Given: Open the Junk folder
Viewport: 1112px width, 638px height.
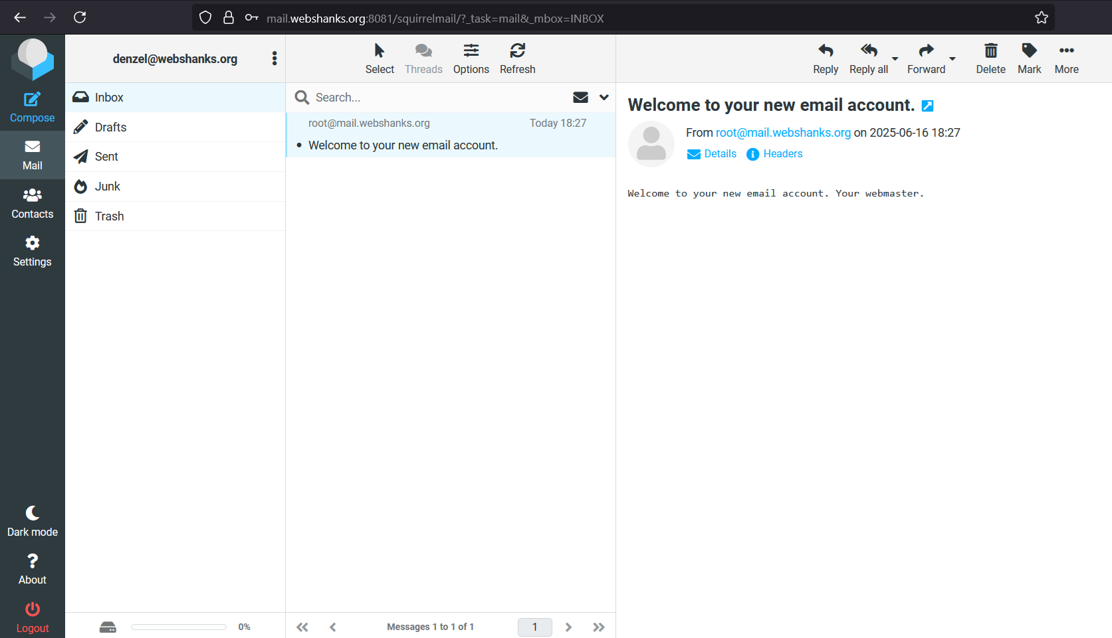Looking at the screenshot, I should 175,187.
